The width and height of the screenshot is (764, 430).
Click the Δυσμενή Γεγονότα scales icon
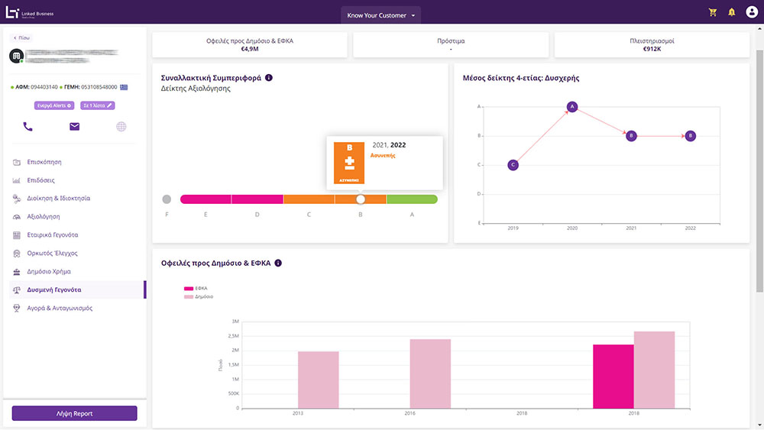point(17,289)
